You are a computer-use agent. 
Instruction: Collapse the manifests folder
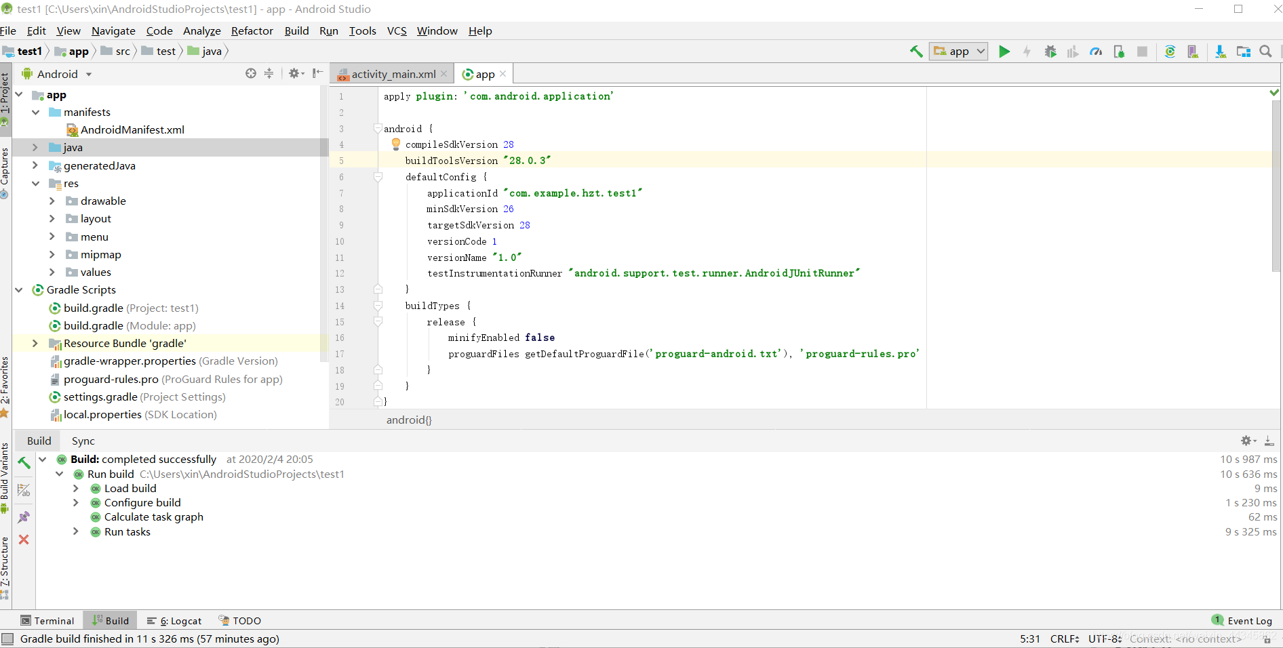pyautogui.click(x=35, y=112)
